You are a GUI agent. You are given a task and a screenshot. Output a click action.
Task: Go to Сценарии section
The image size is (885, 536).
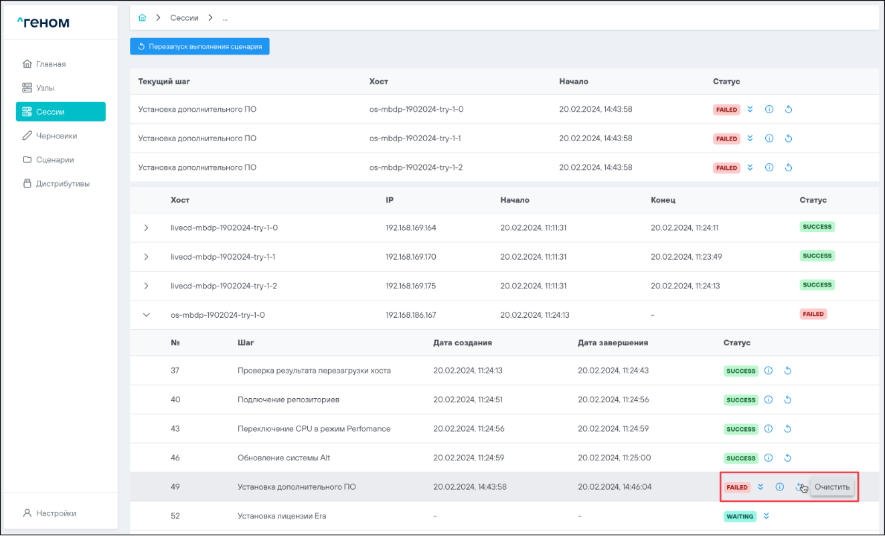(54, 160)
